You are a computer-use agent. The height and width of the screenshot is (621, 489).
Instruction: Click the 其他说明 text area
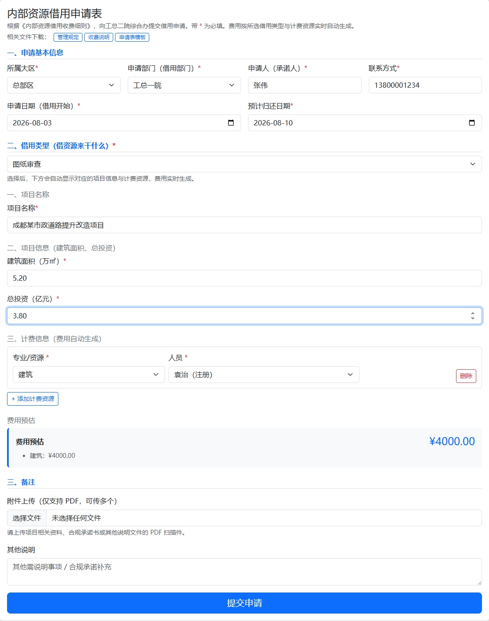[x=244, y=572]
